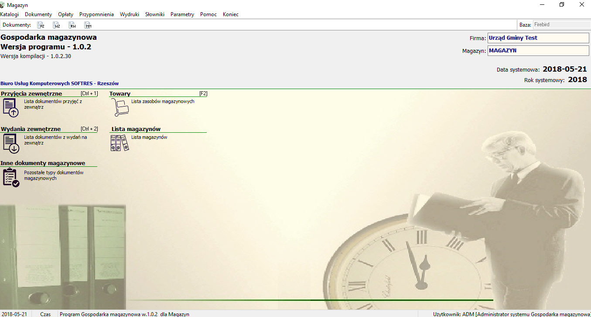Open the Słowniki menu
The height and width of the screenshot is (317, 591).
155,14
